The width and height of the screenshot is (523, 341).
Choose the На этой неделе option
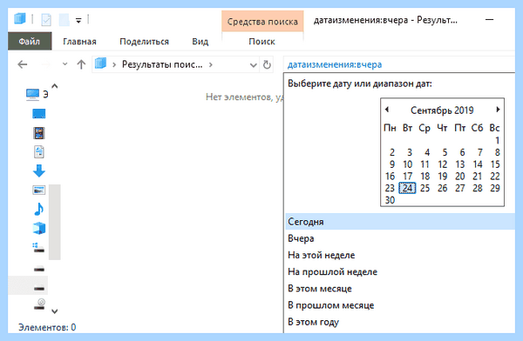point(399,255)
